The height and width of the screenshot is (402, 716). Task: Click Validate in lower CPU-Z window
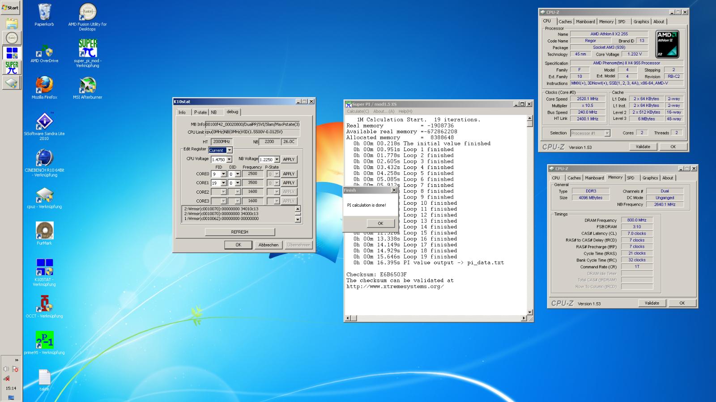click(x=652, y=303)
